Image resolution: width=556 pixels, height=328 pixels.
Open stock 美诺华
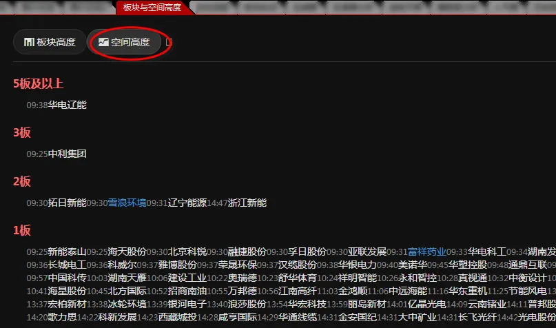coord(413,265)
